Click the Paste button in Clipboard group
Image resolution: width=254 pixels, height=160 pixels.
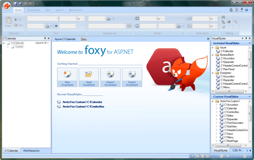tap(8, 22)
